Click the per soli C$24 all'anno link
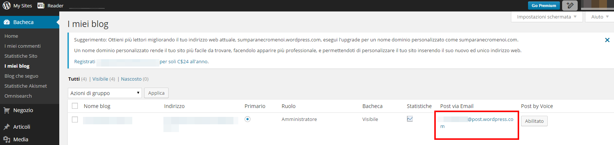Screen dimensions: 614x145 [x=184, y=61]
